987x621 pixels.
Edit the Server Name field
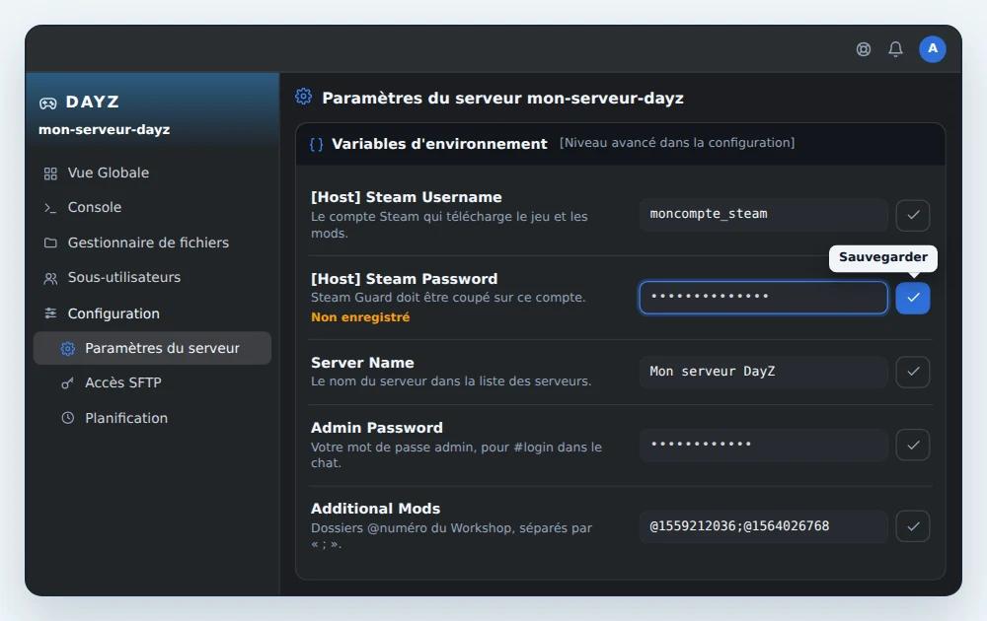pyautogui.click(x=764, y=372)
